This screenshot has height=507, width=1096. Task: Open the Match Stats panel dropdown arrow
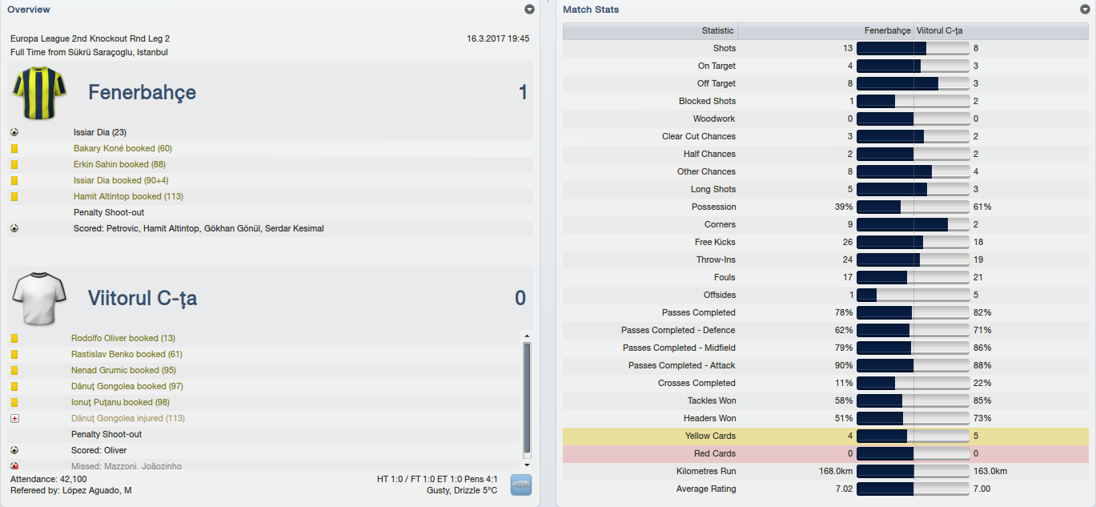pyautogui.click(x=1085, y=10)
